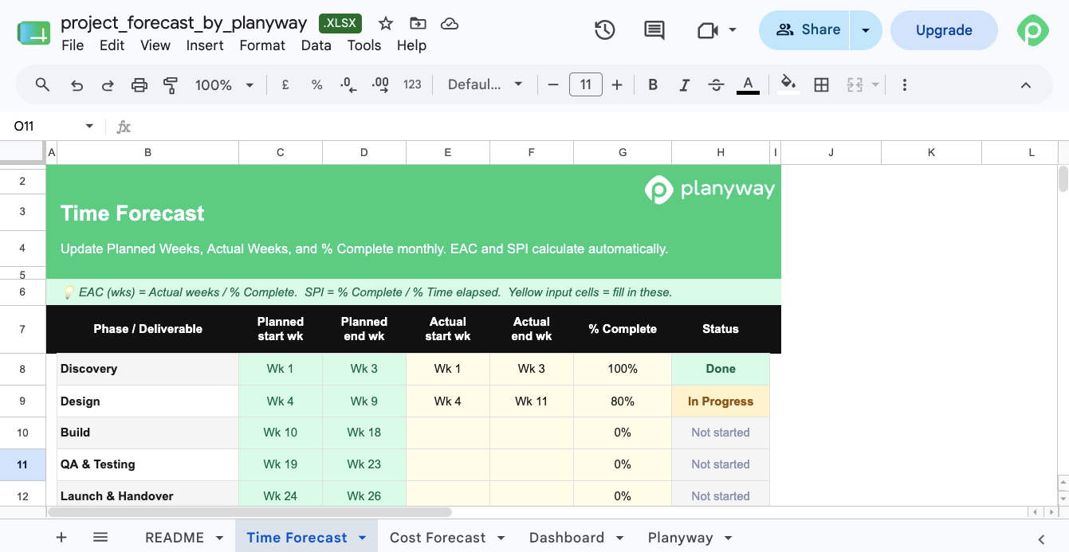Select column G header
This screenshot has height=552, width=1069.
coord(623,152)
